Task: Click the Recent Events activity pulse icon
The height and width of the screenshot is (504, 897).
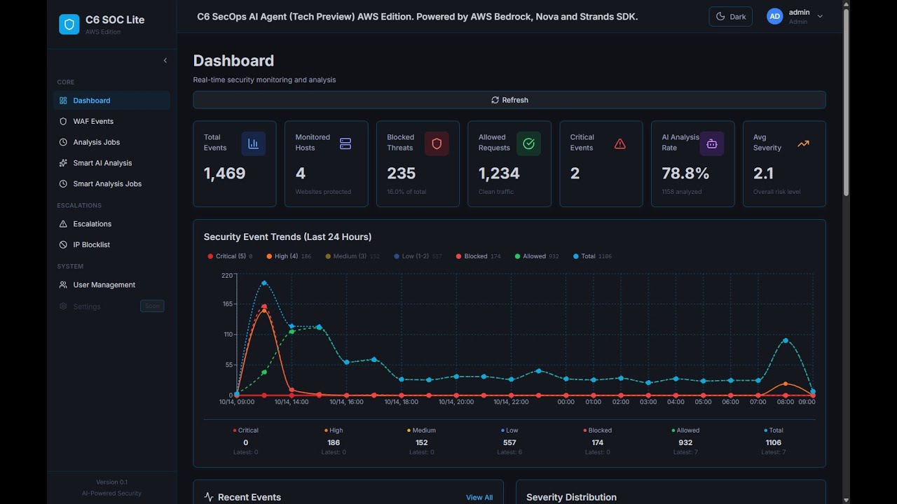Action: pyautogui.click(x=208, y=497)
